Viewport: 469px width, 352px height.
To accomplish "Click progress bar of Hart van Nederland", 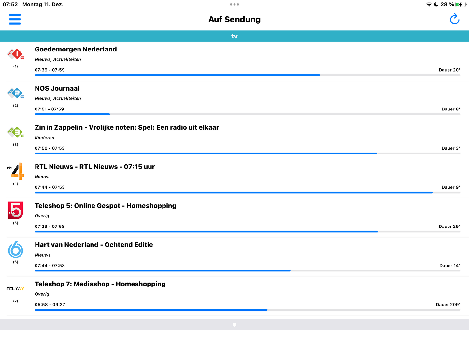I will coord(248,271).
